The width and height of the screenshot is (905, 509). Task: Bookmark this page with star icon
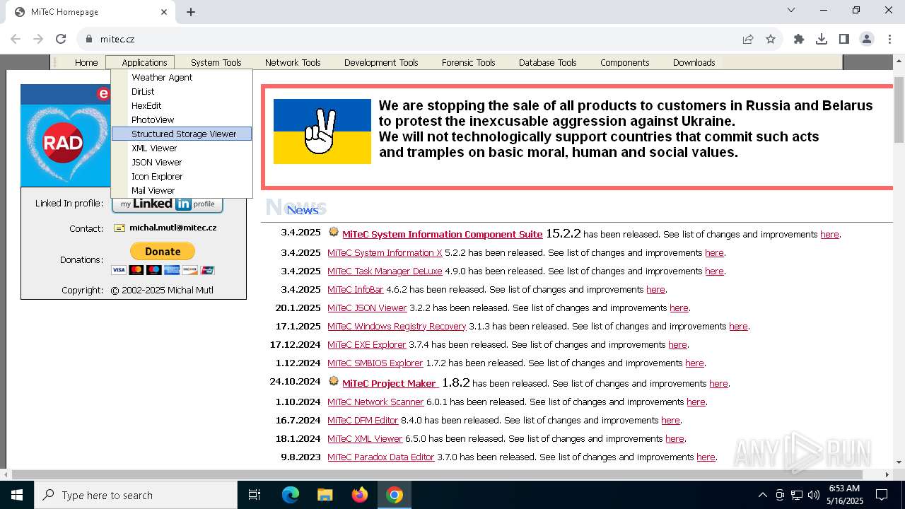pos(771,40)
